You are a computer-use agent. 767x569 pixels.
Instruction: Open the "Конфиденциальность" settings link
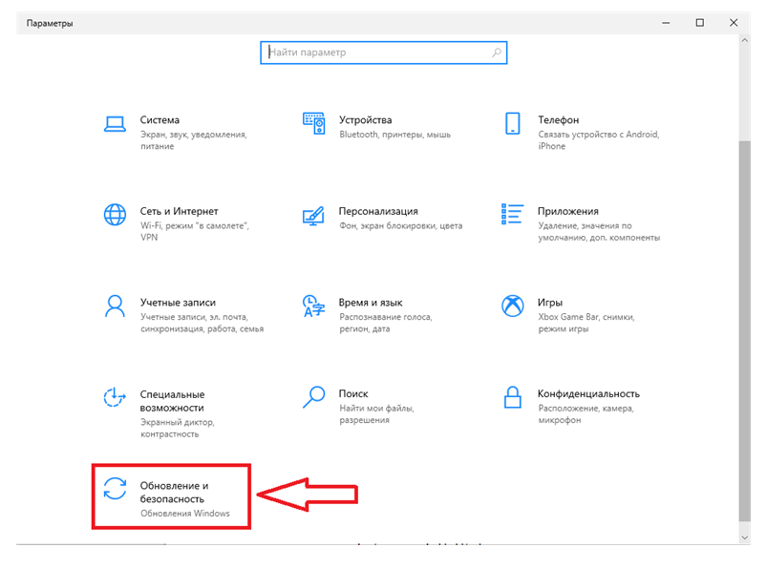click(x=587, y=393)
